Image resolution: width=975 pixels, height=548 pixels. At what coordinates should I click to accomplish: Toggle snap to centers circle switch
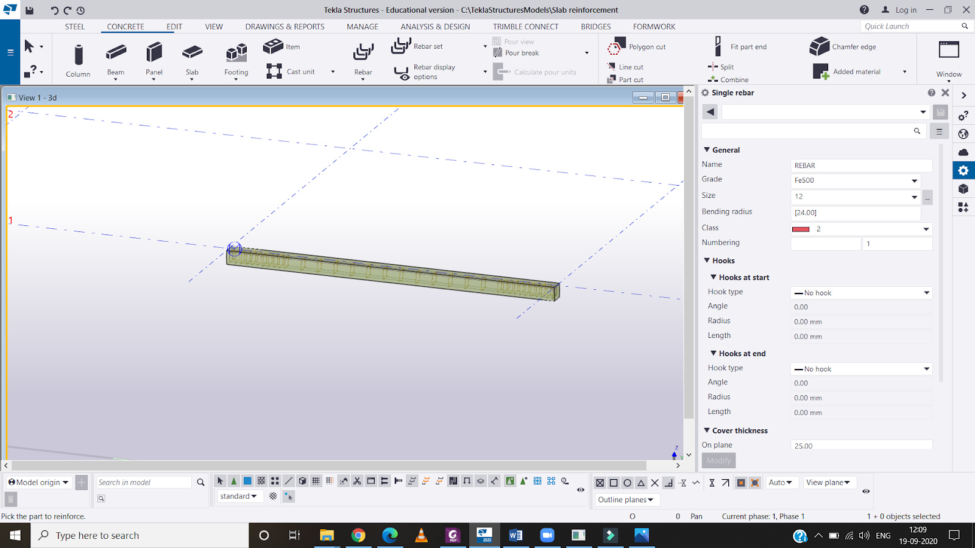627,483
